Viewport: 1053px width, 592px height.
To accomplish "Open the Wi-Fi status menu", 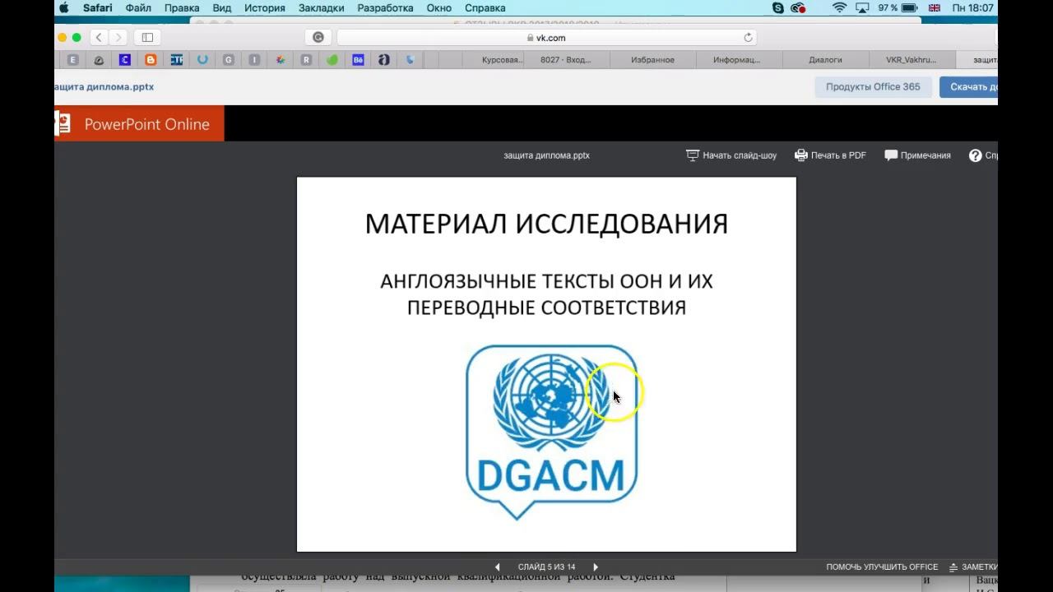I will click(x=839, y=8).
